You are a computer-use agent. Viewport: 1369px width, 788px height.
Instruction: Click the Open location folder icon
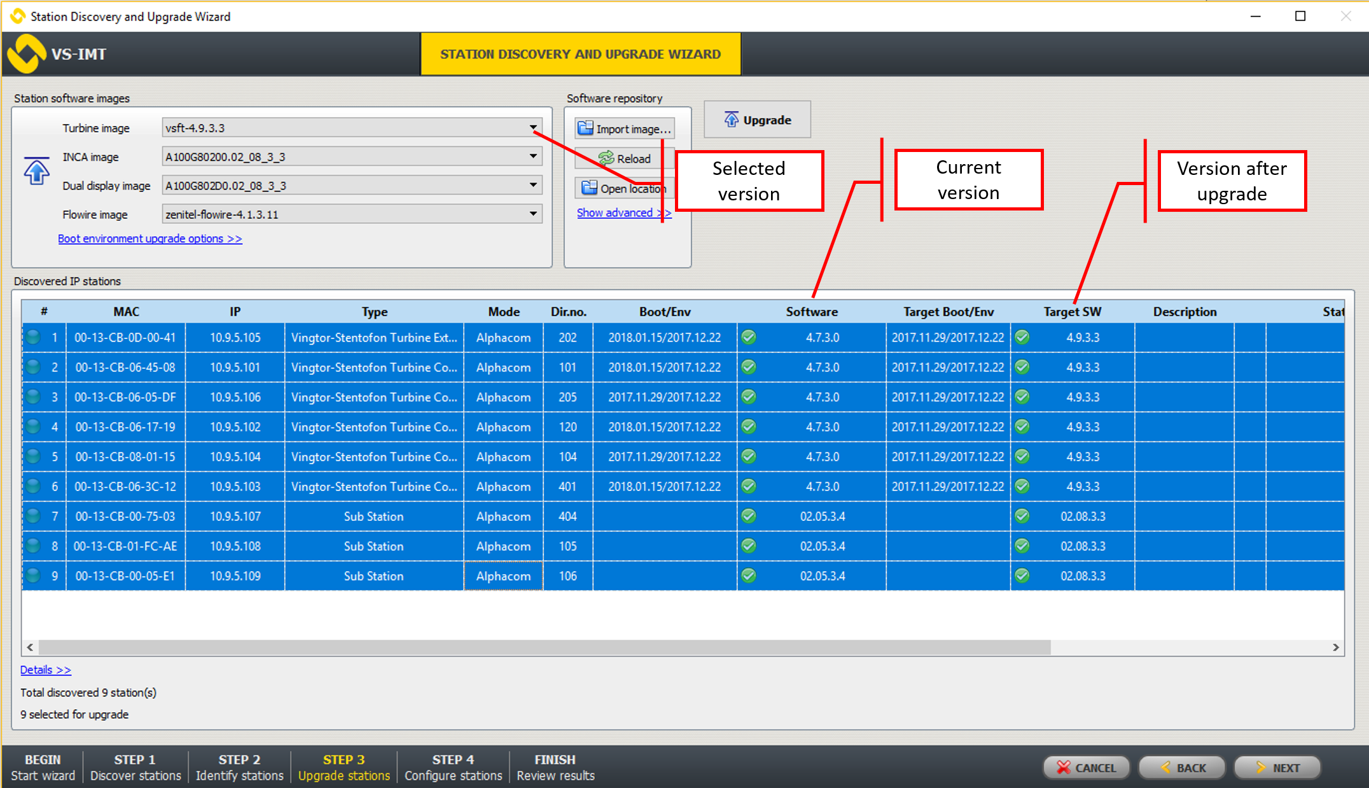pyautogui.click(x=589, y=188)
